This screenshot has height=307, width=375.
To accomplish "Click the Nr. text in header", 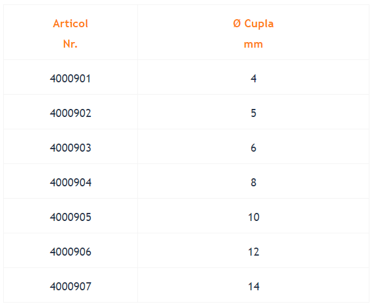I will tap(70, 44).
